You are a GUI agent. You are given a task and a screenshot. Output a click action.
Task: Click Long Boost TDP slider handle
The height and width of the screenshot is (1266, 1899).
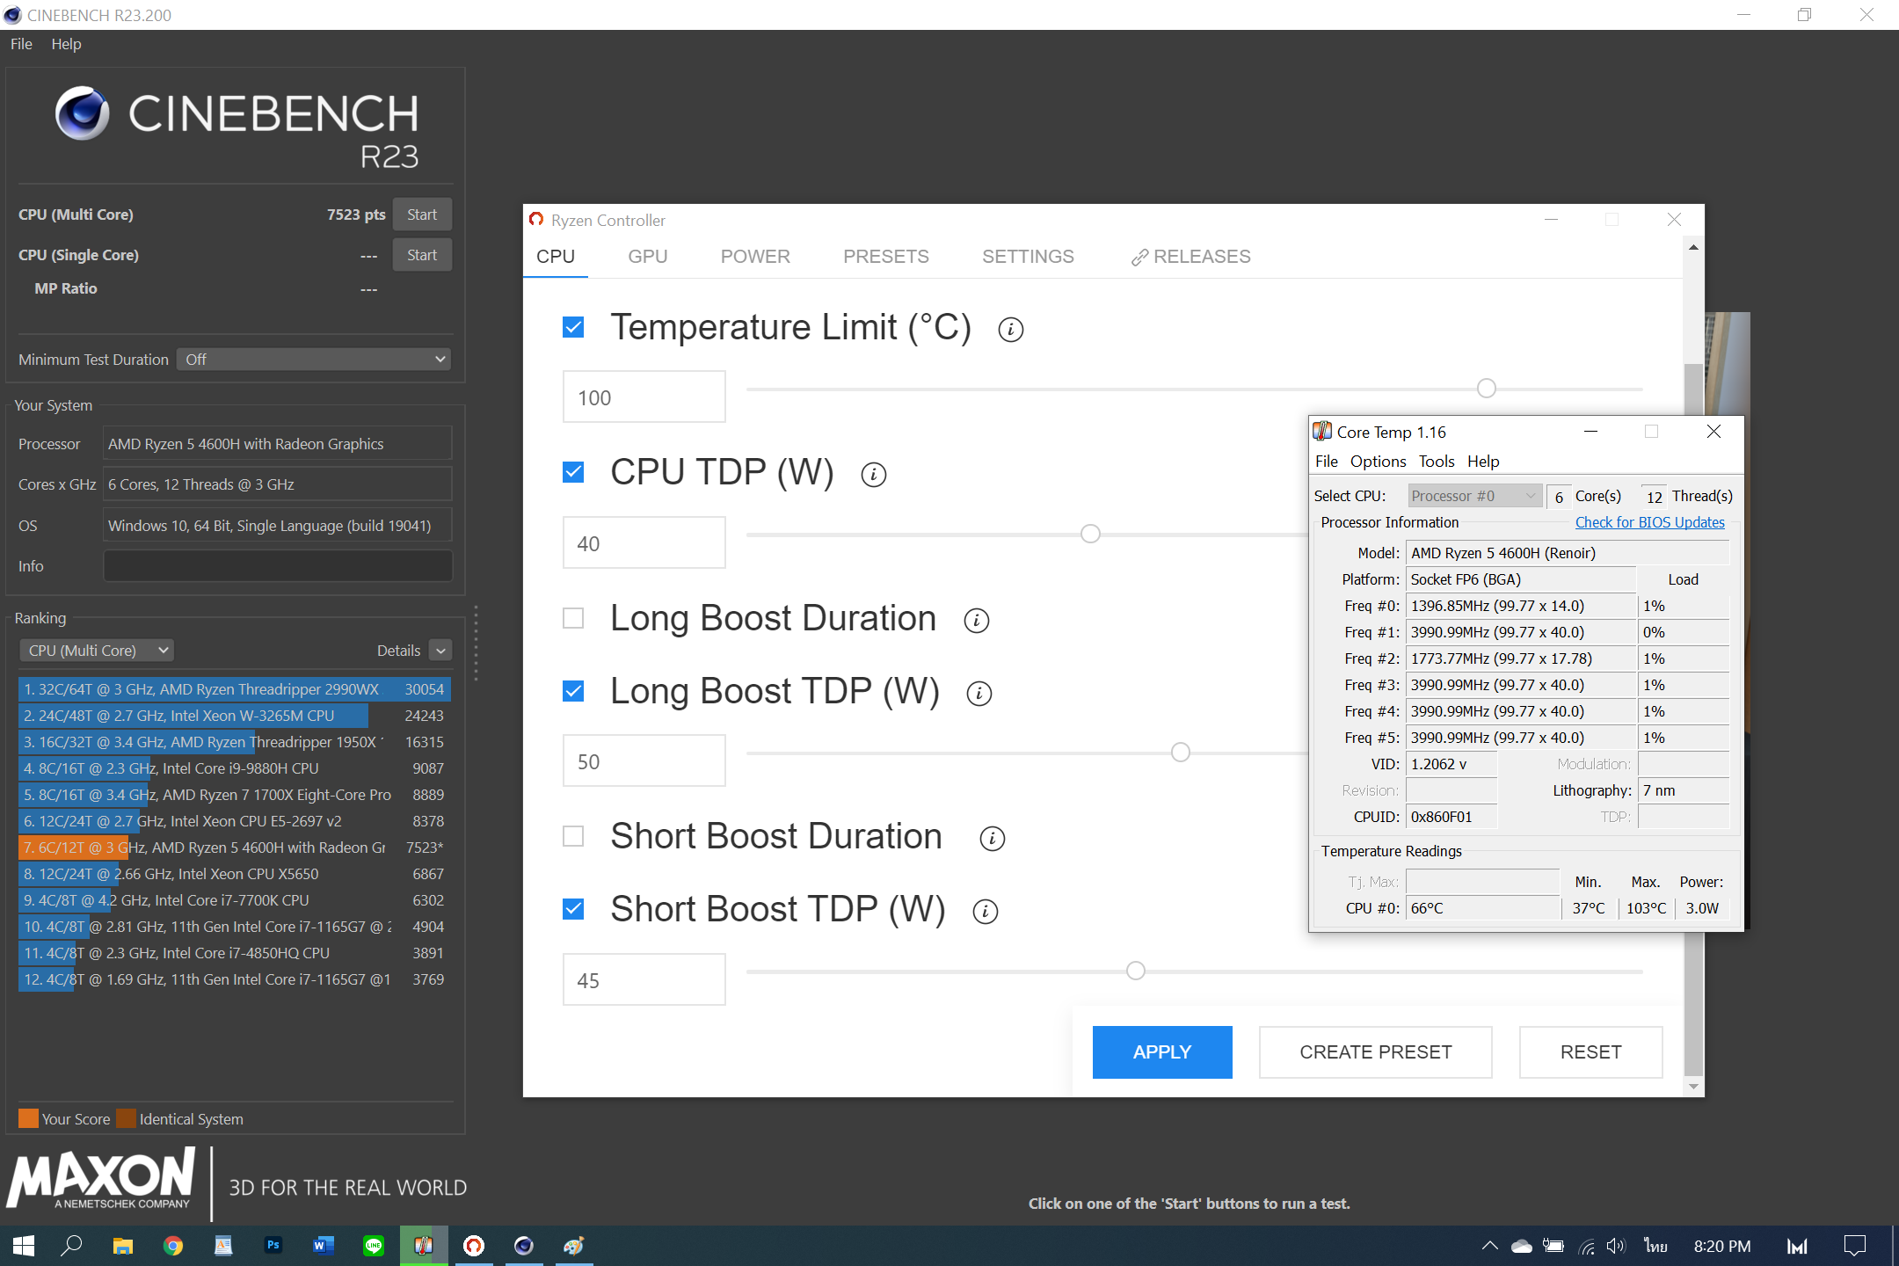pos(1181,753)
